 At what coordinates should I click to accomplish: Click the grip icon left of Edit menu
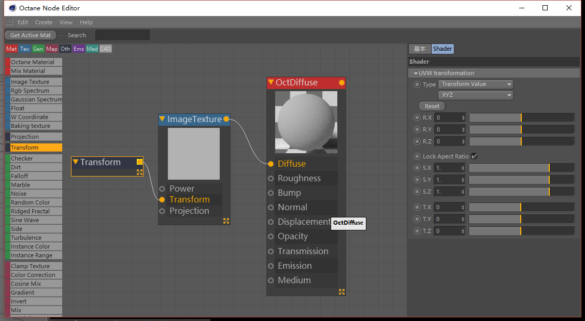(x=10, y=22)
